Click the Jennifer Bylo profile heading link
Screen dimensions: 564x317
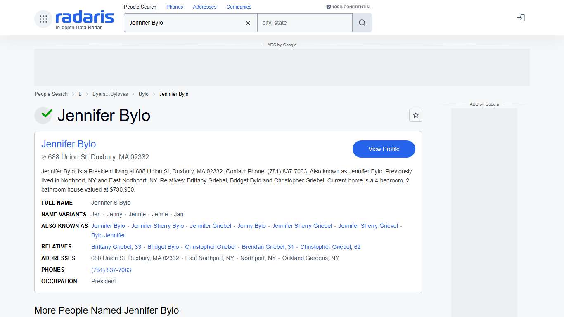pyautogui.click(x=69, y=144)
